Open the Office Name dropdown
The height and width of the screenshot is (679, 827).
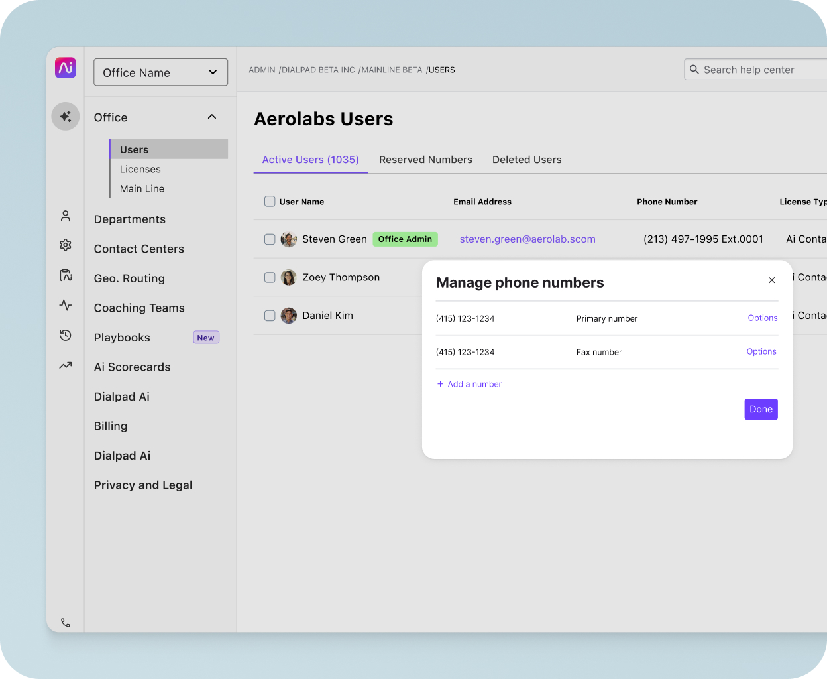(160, 72)
